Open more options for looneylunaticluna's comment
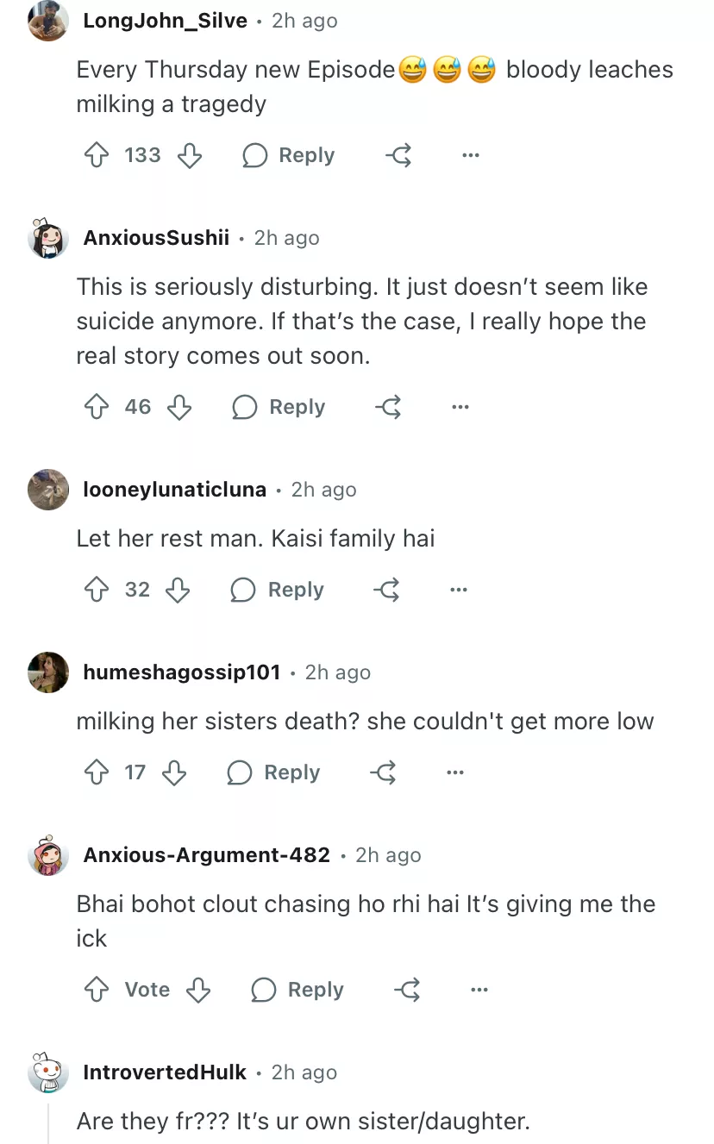Image resolution: width=714 pixels, height=1144 pixels. (459, 590)
